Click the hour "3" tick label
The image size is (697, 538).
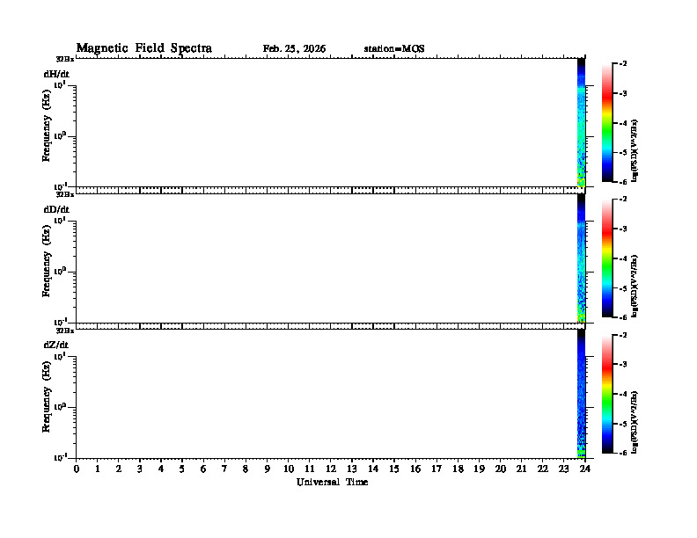tap(140, 469)
